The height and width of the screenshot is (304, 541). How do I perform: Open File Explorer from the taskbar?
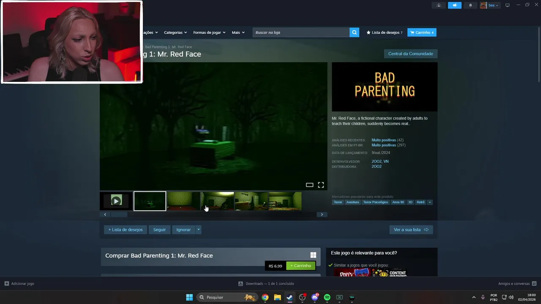277,297
